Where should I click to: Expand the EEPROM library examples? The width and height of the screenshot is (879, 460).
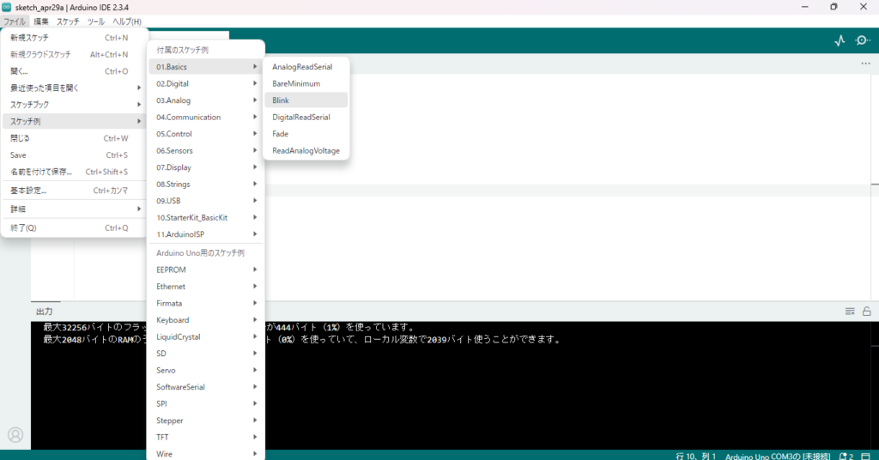[206, 269]
